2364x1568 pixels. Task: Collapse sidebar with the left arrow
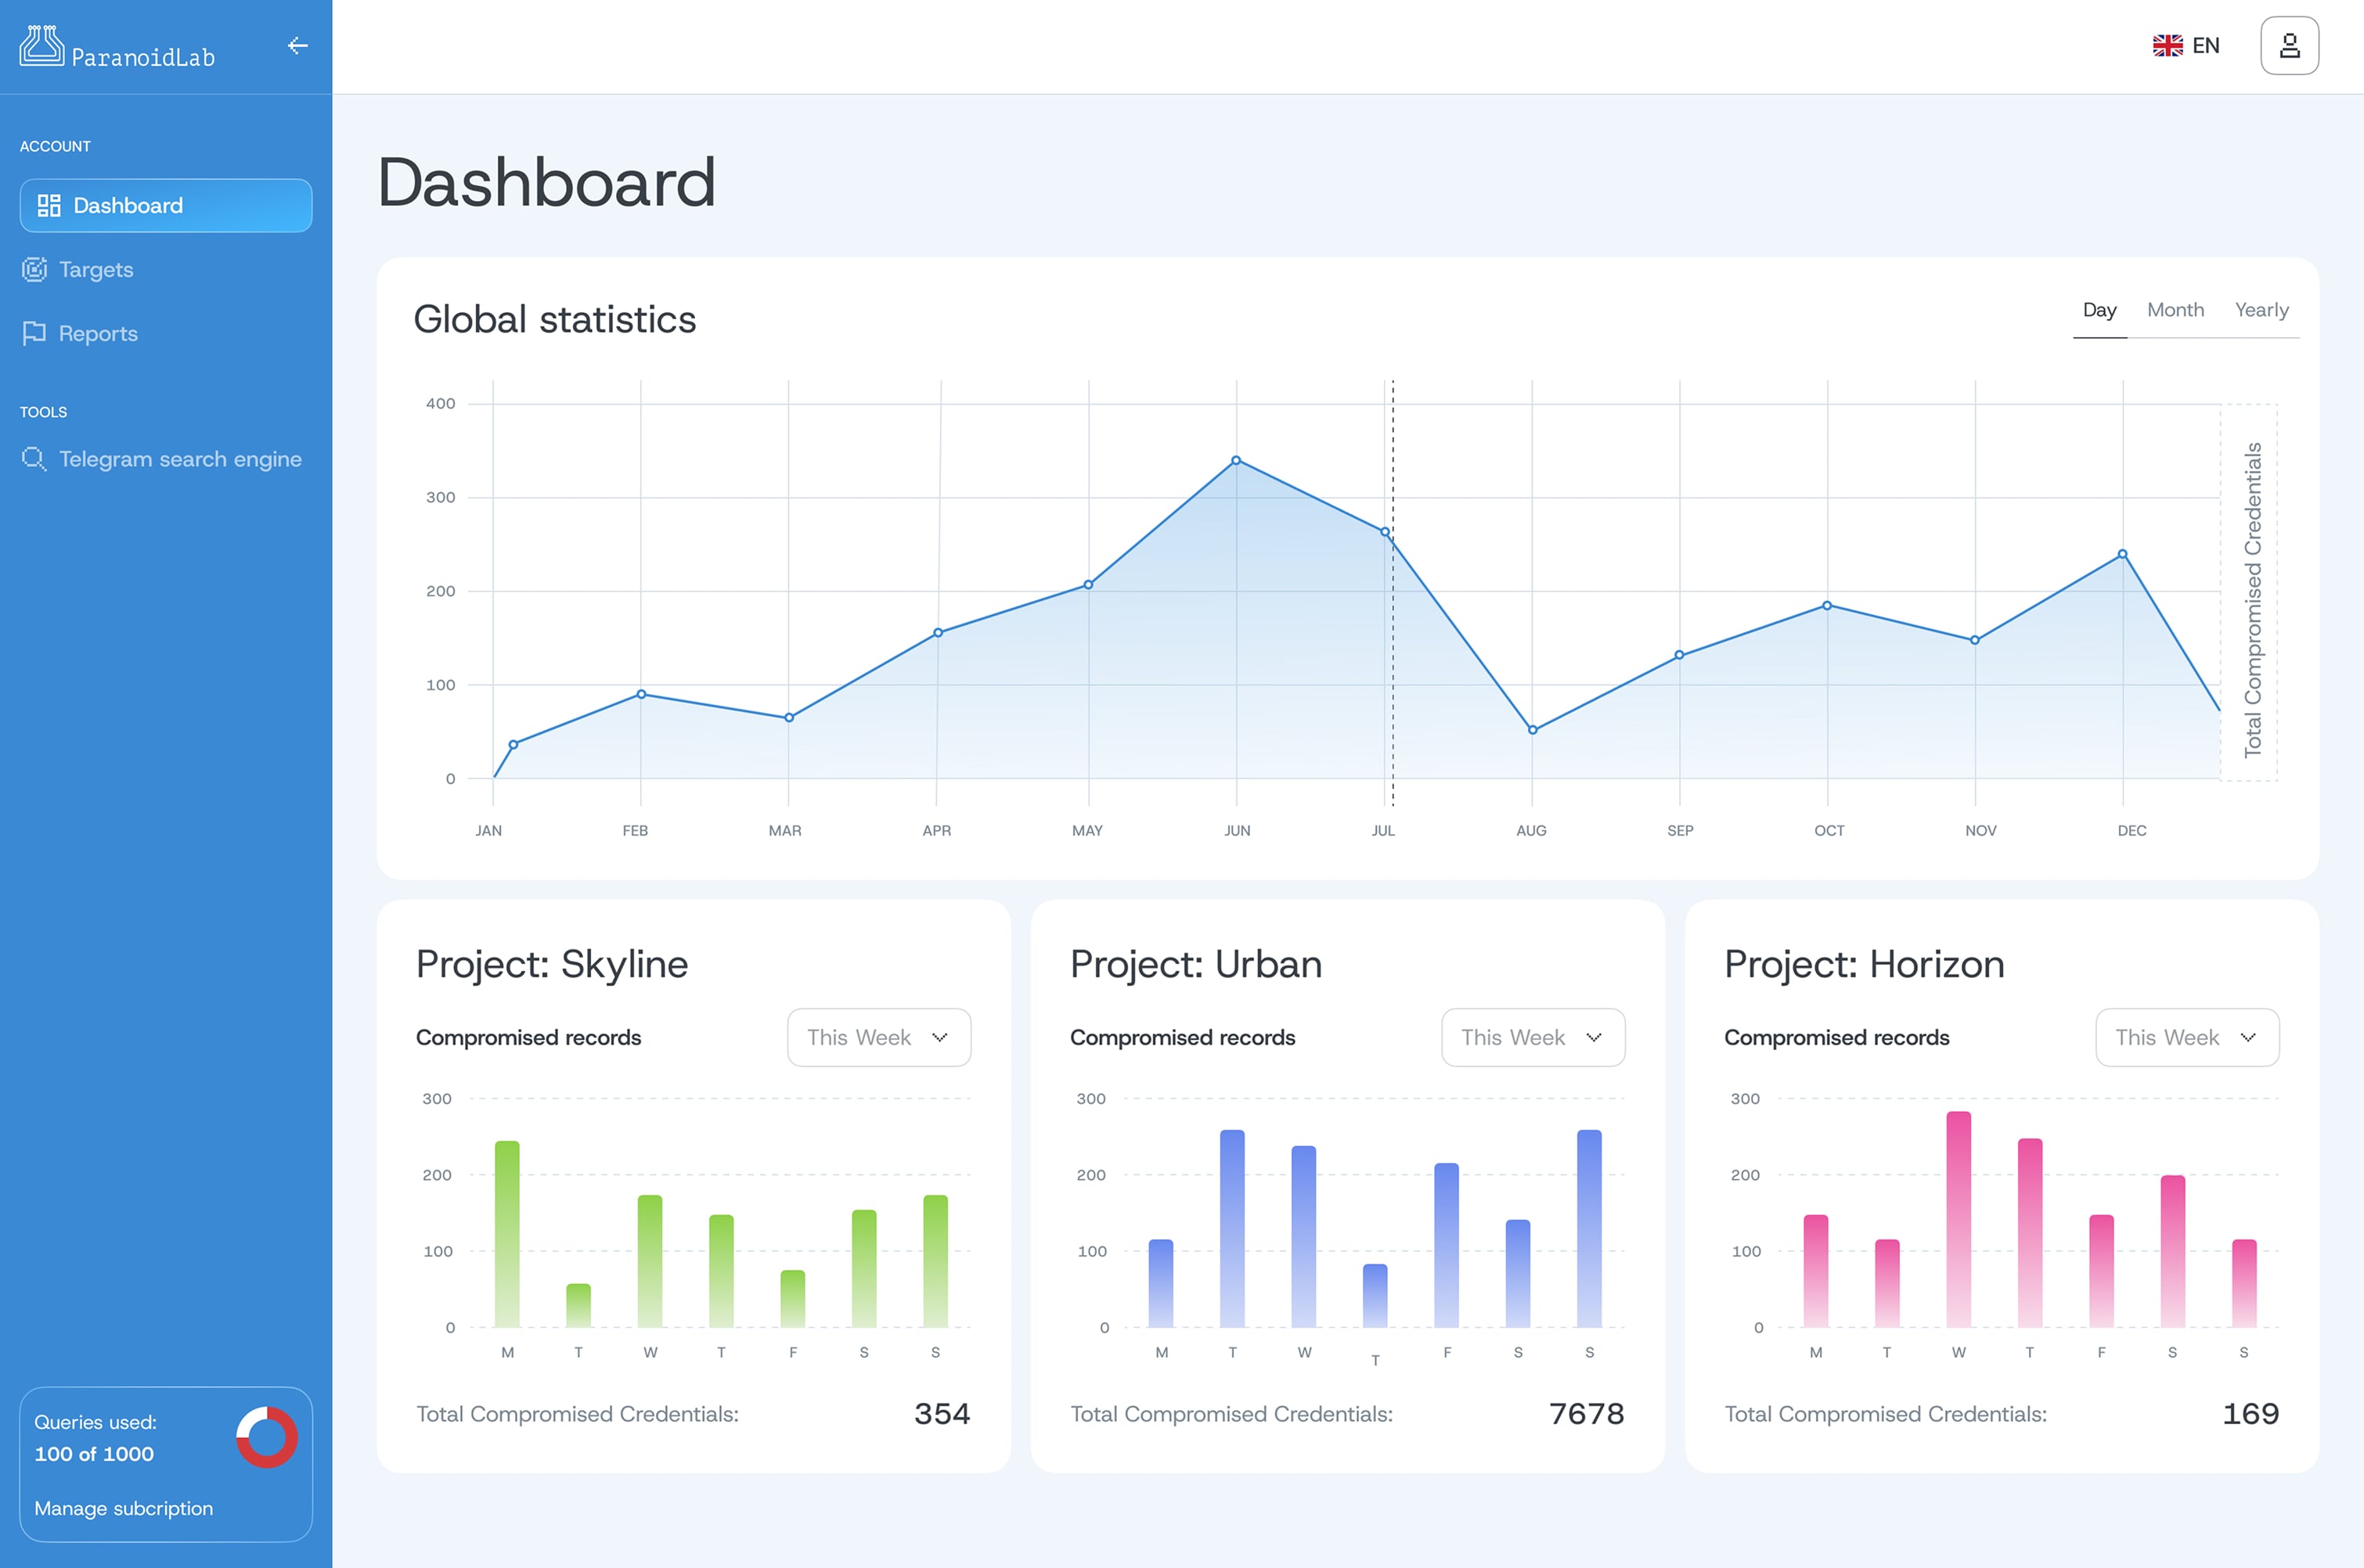pyautogui.click(x=297, y=46)
